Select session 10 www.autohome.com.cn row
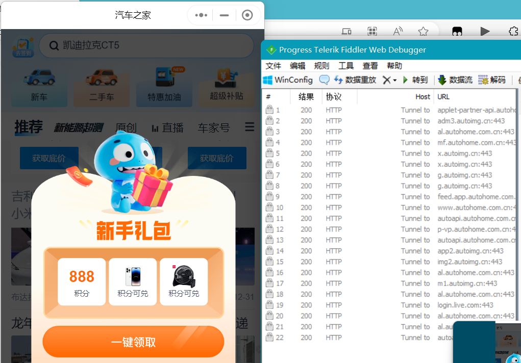This screenshot has height=363, width=521. point(389,208)
